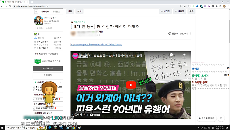This screenshot has width=230, height=130.
Task: Open the extensions puzzle-piece menu
Action: coord(216,6)
